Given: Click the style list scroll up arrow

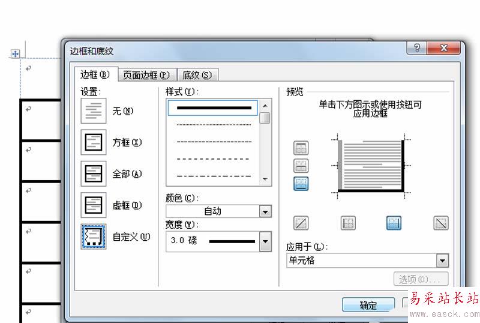Looking at the screenshot, I should 265,106.
